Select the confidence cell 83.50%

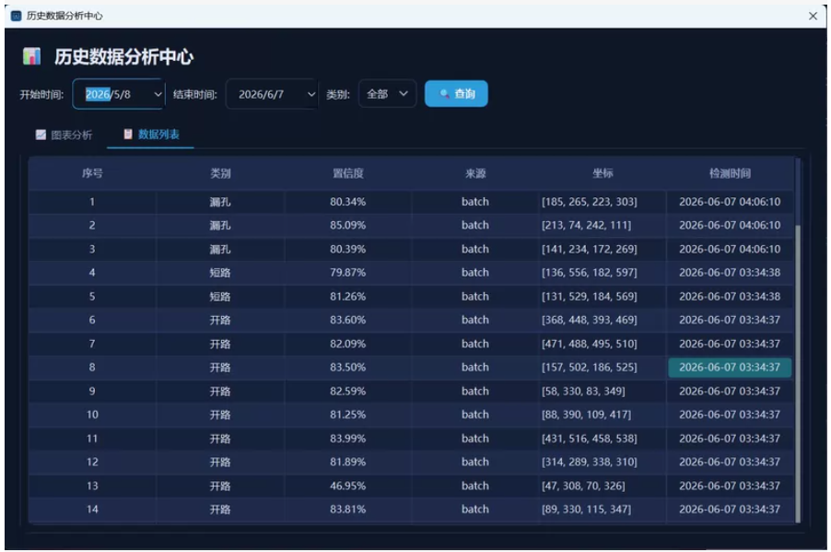click(347, 368)
